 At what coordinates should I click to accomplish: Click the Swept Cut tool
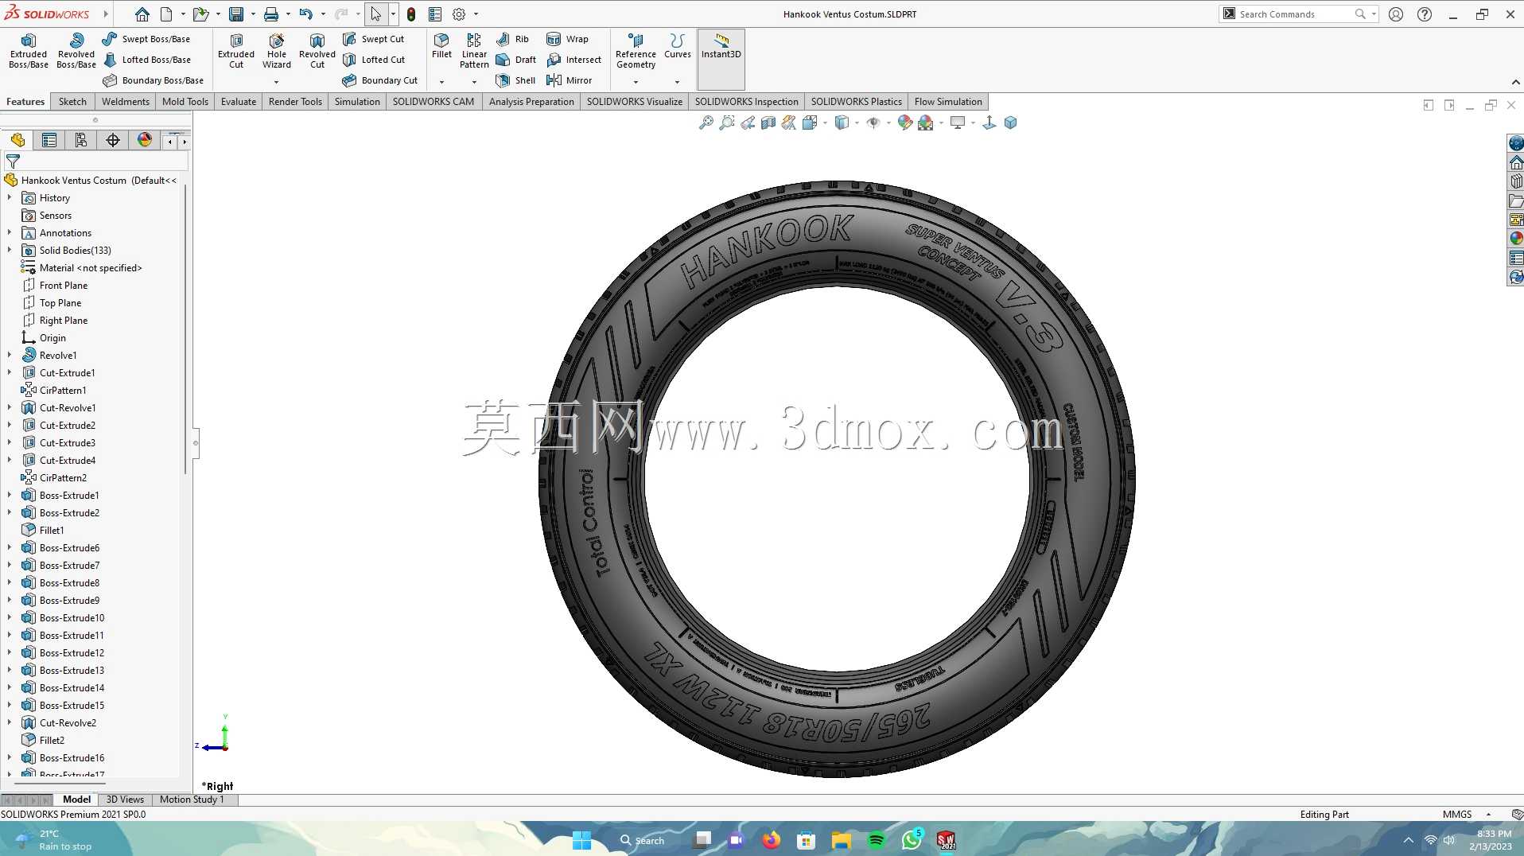click(374, 39)
